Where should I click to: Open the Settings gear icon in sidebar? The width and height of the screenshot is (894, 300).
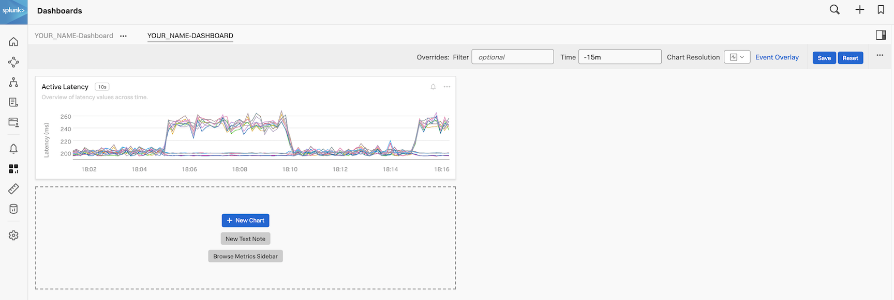pos(13,235)
